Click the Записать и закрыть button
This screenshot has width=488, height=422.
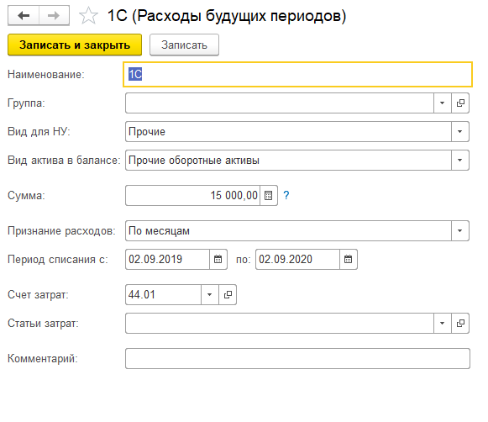click(x=75, y=45)
